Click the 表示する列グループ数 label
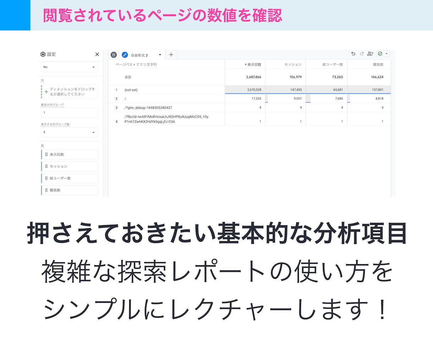Viewport: 433px width, 361px height. click(x=55, y=124)
